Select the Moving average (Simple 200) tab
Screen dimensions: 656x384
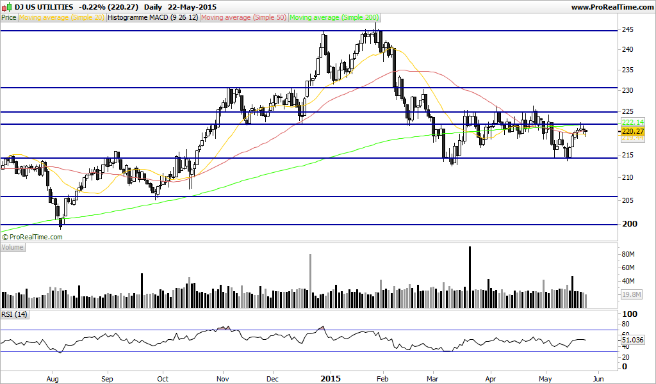click(334, 17)
